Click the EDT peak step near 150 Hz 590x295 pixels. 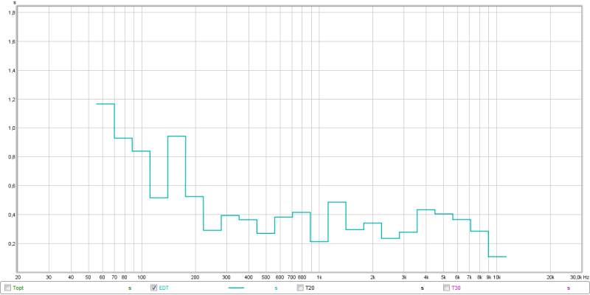(x=177, y=136)
